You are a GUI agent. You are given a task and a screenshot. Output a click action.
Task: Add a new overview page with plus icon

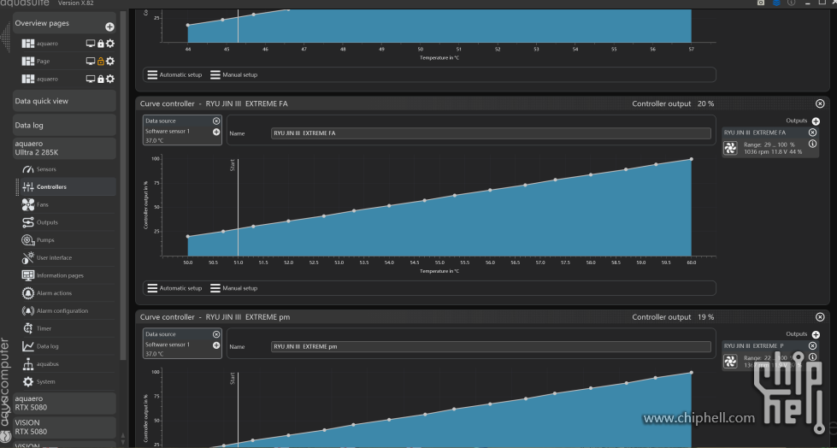(x=109, y=27)
